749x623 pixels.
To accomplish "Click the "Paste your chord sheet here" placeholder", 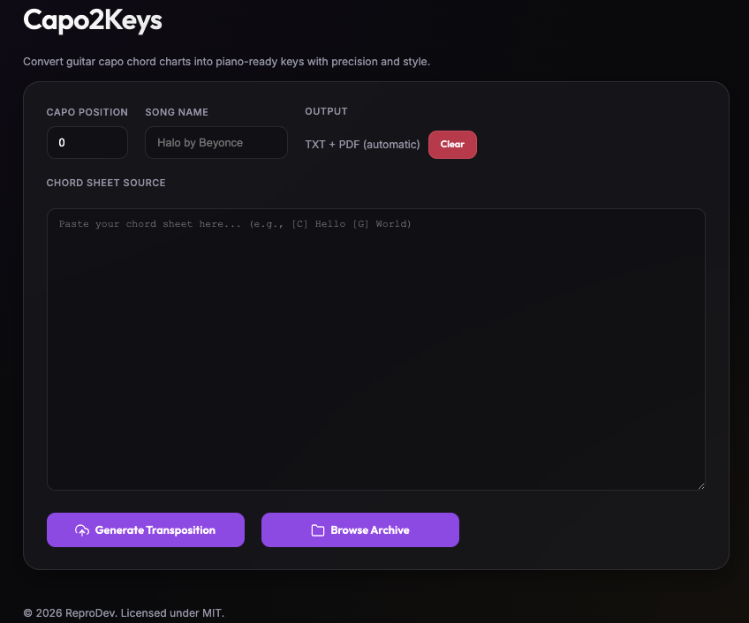I will click(x=235, y=224).
